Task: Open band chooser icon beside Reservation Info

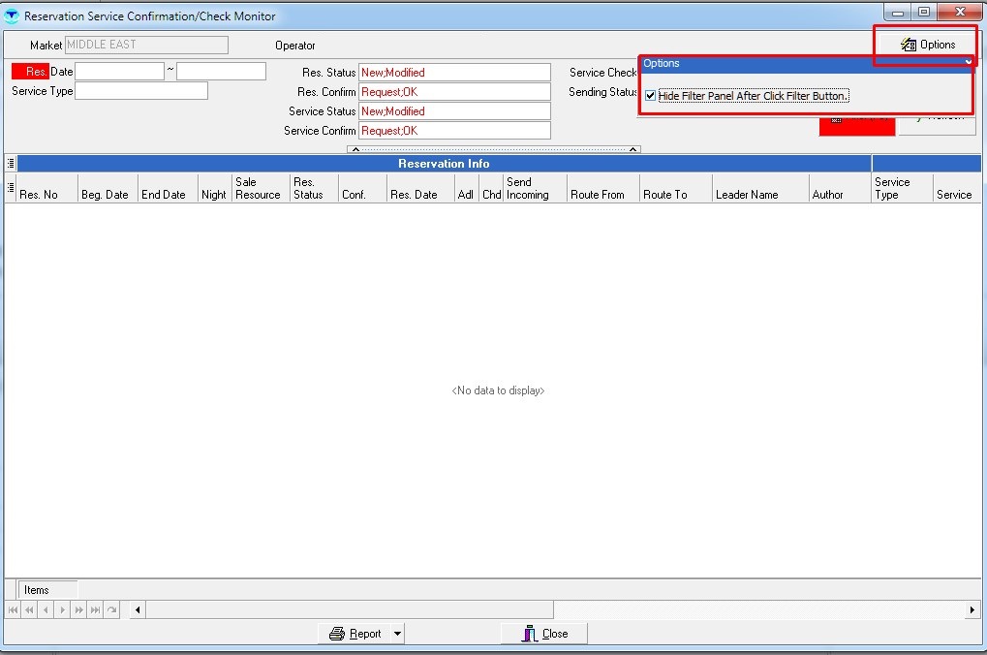Action: 11,164
